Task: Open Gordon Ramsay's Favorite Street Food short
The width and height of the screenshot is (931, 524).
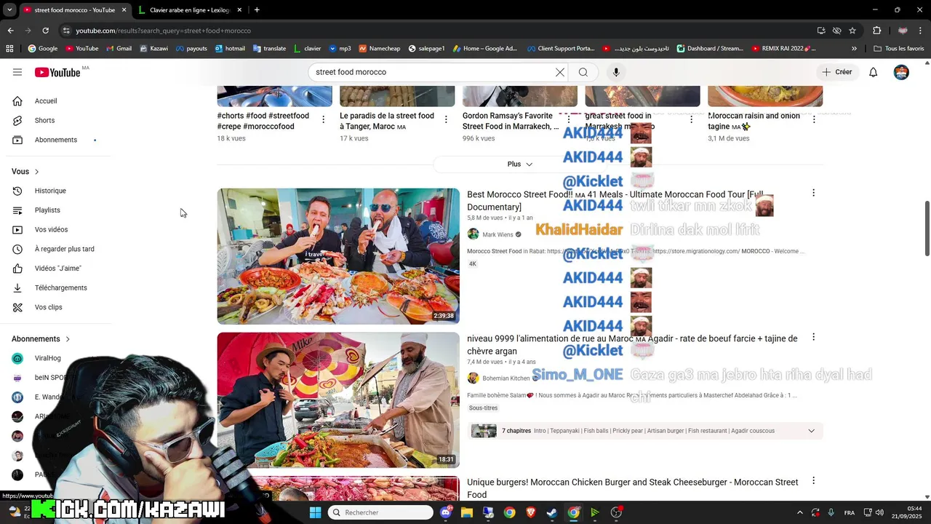Action: [x=511, y=121]
